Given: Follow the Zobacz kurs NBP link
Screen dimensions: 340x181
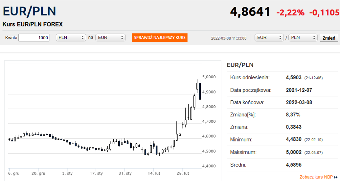Looking at the screenshot, I should pyautogui.click(x=316, y=177).
